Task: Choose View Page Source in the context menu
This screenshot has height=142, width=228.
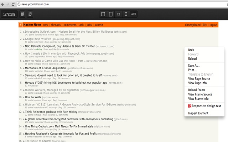Action: (199, 79)
